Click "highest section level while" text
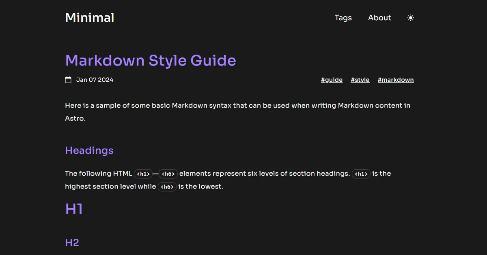 coord(110,187)
